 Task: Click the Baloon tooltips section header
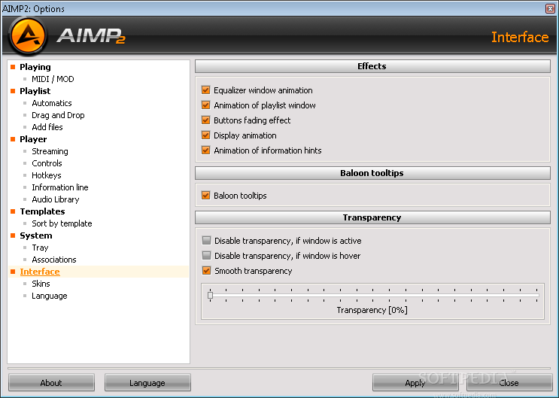point(372,173)
